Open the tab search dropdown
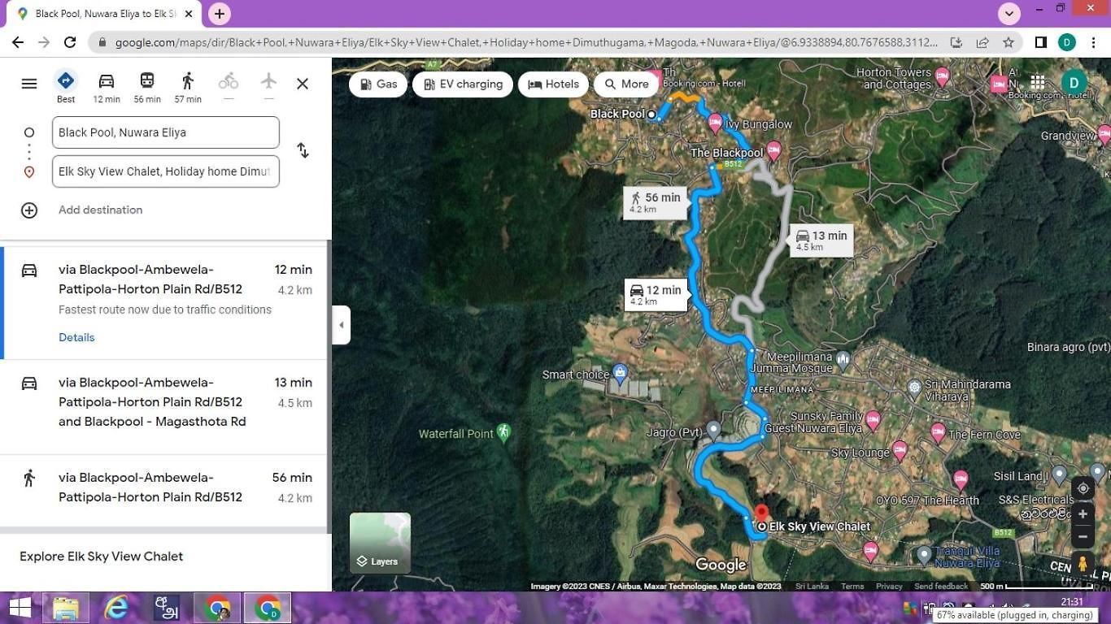Screen dimensions: 1111x624 pos(1009,14)
